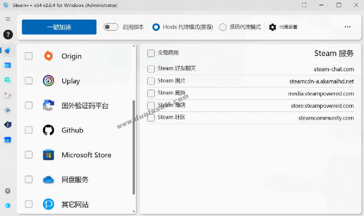Check the 国外验证码平台 checkbox
Screen dimensions: 364x216
click(x=28, y=105)
